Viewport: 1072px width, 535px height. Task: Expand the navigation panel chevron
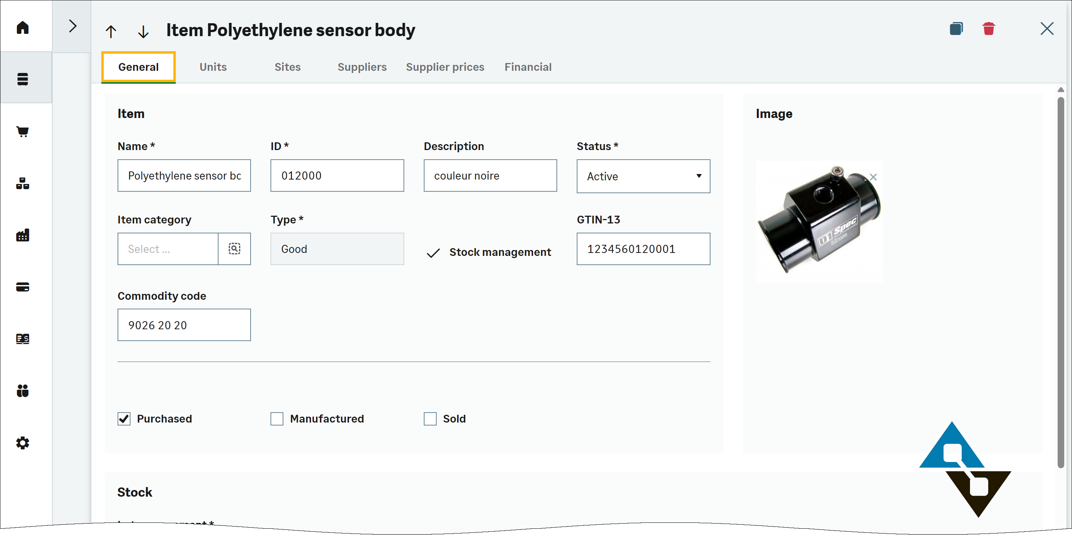tap(72, 26)
